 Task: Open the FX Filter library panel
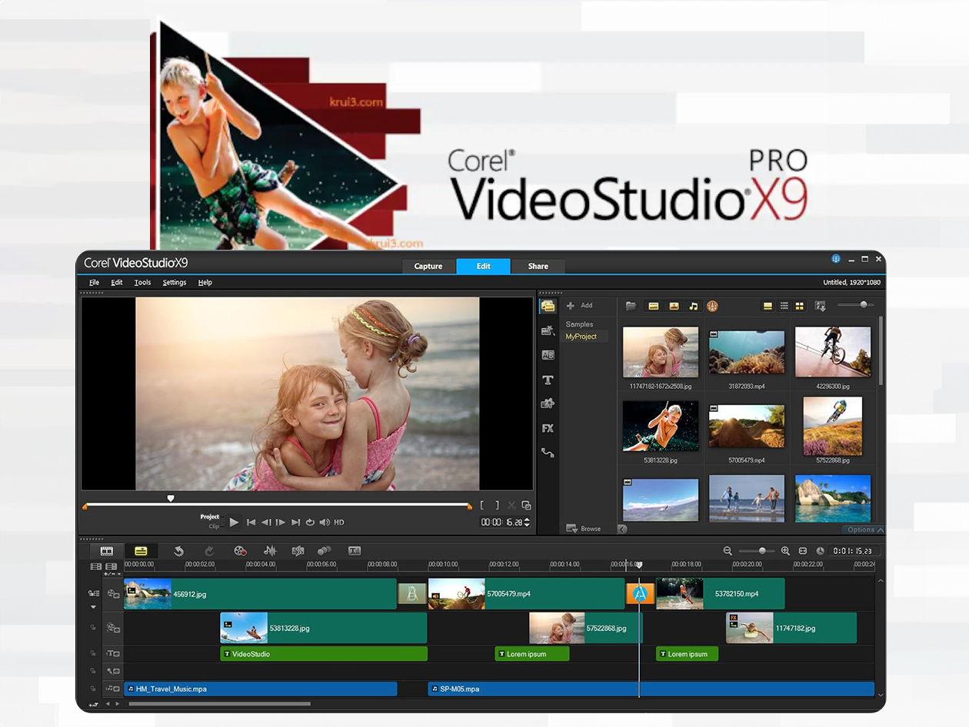(x=548, y=428)
